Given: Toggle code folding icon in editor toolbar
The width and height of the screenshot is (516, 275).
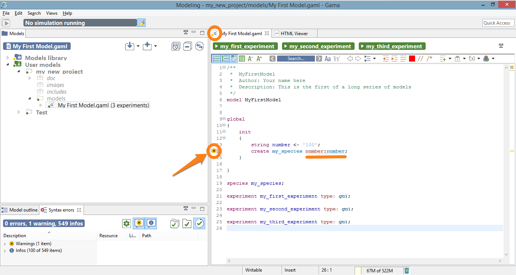Looking at the screenshot, I should [225, 59].
